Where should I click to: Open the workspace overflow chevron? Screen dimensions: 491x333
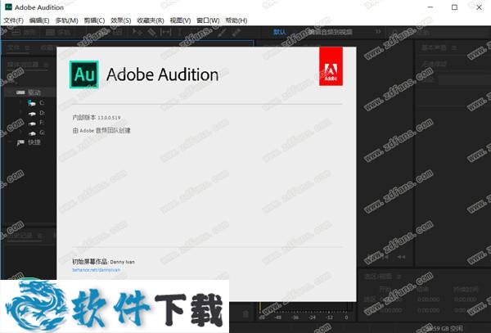tap(378, 32)
